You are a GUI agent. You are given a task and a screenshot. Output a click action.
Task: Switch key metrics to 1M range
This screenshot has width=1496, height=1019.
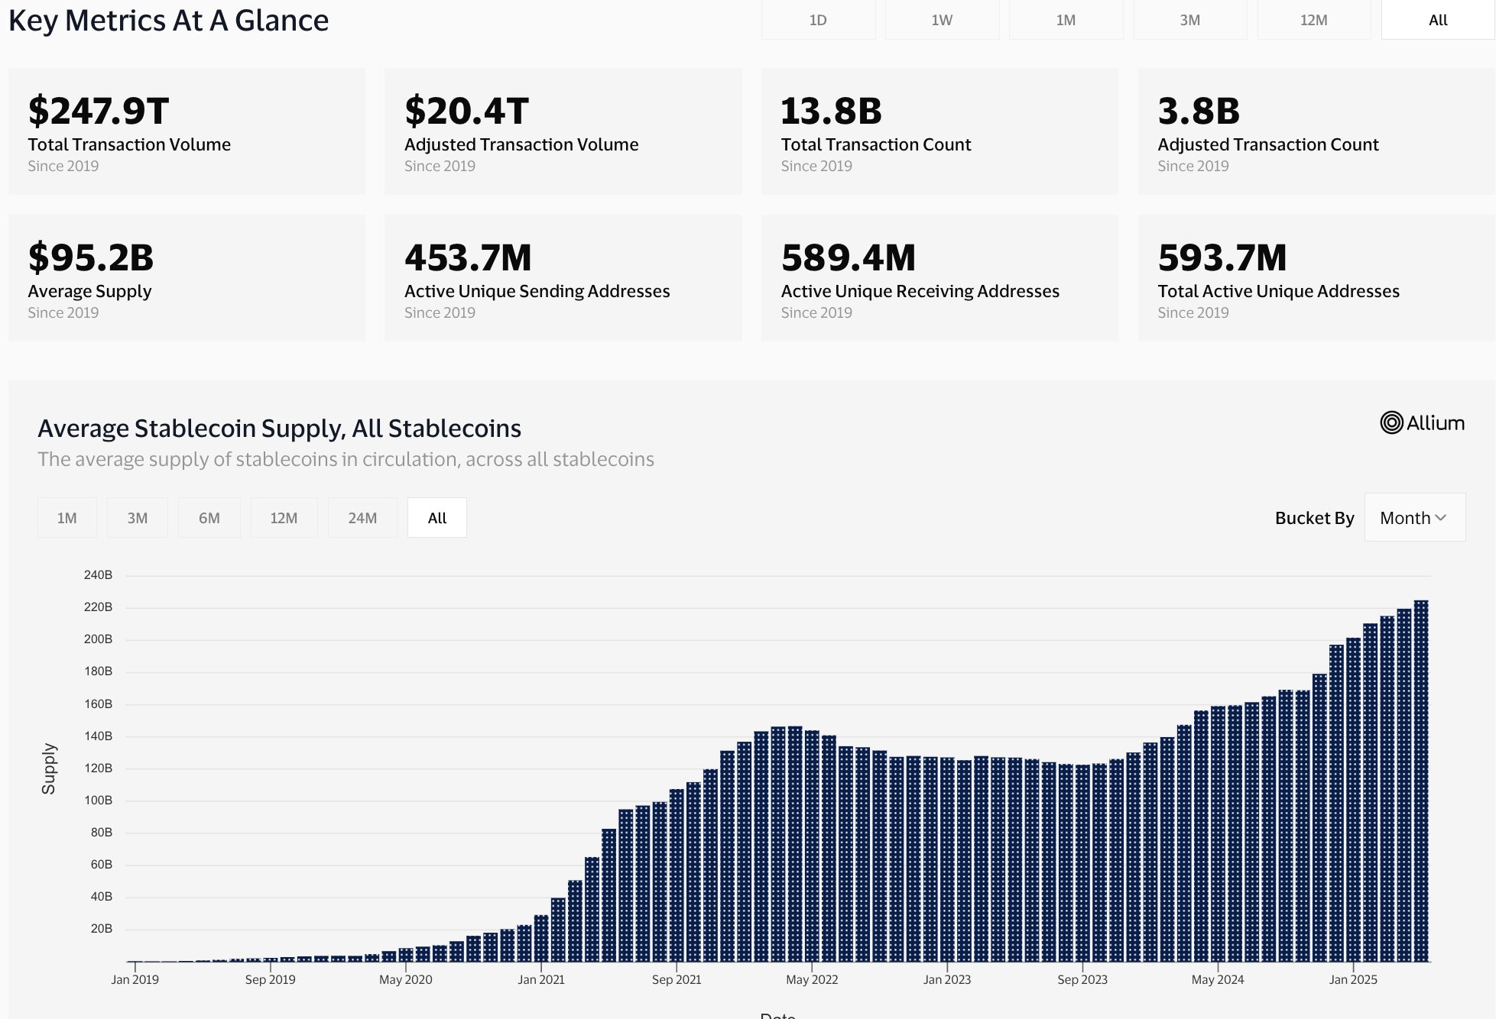point(1066,20)
